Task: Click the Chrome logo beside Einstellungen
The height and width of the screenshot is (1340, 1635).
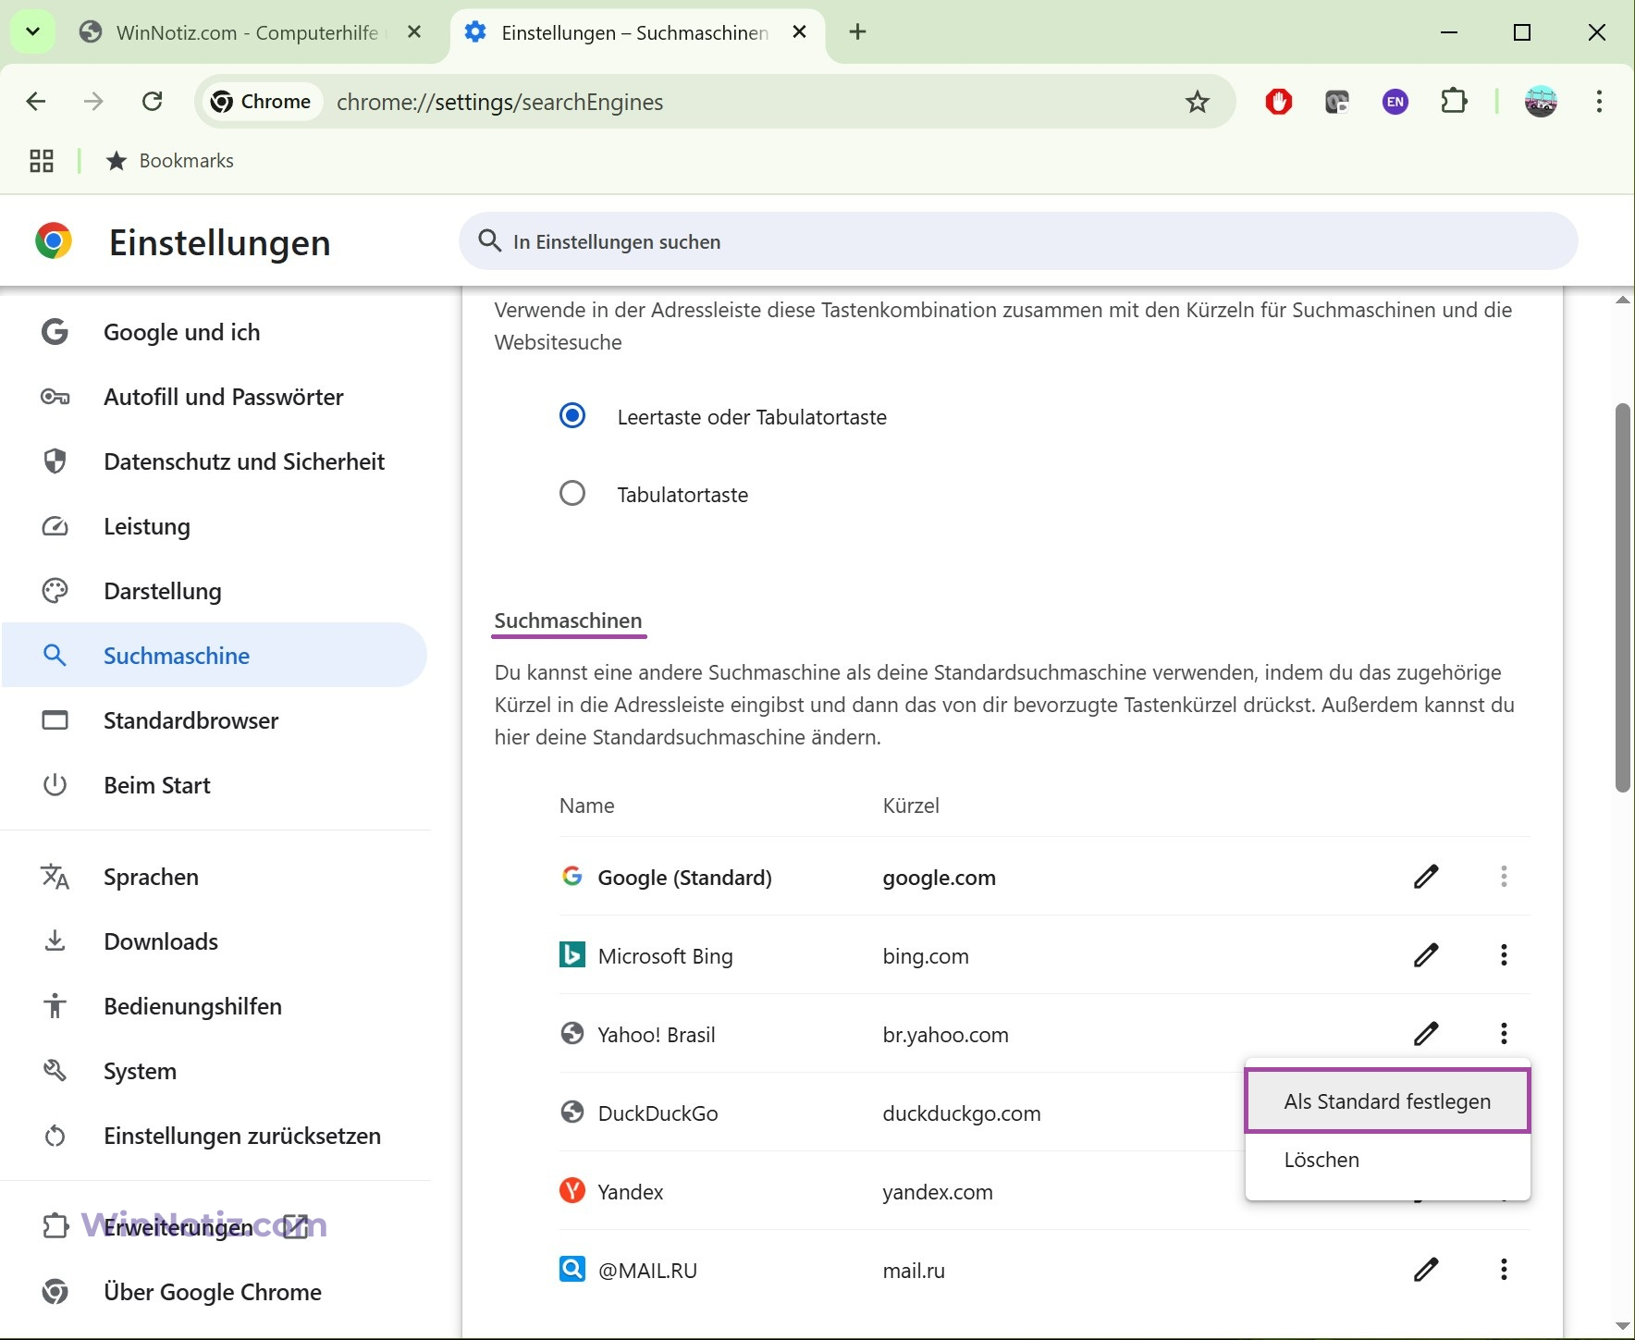Action: 54,240
